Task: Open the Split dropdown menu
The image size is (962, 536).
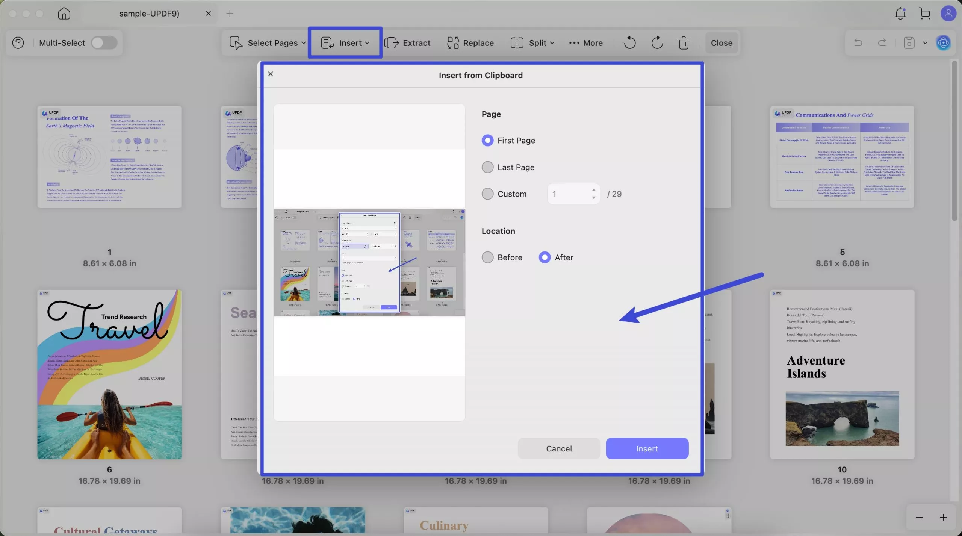Action: [x=532, y=43]
